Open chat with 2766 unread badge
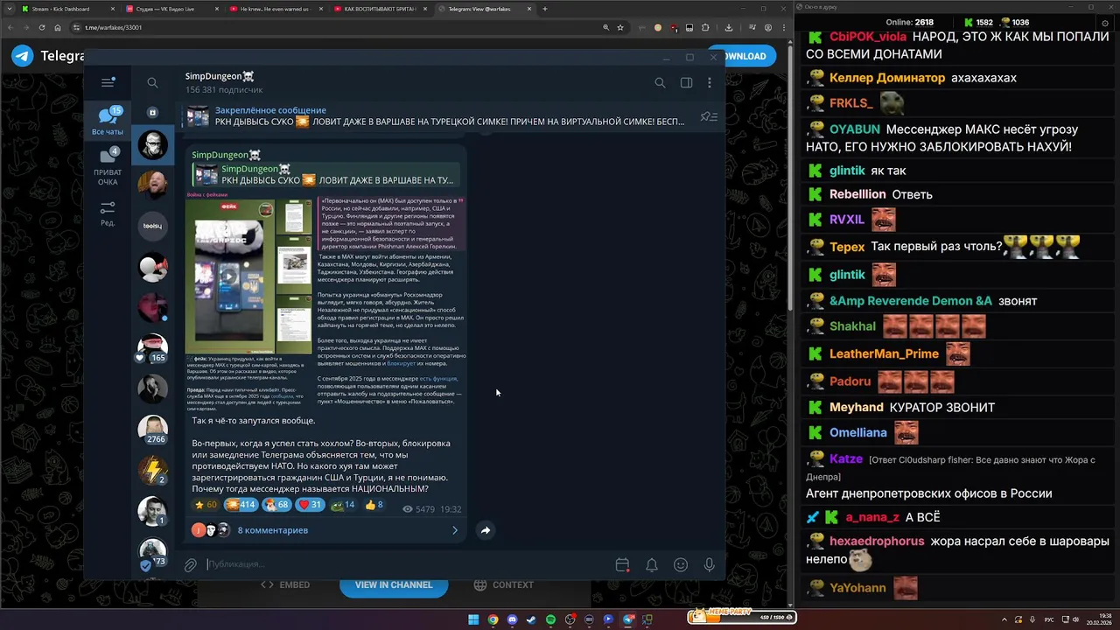 [153, 429]
